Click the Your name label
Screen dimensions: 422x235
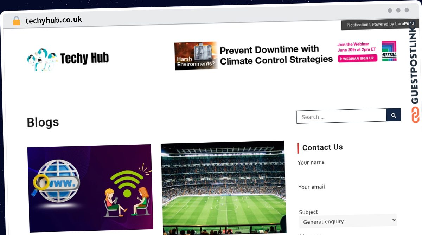click(311, 162)
